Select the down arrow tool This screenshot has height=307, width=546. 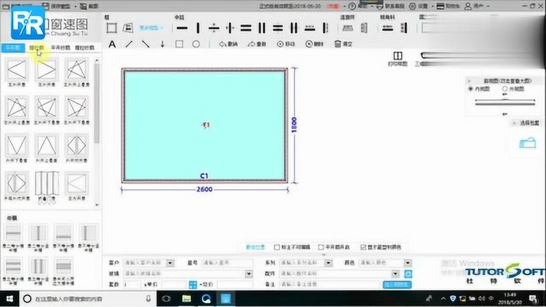click(162, 44)
